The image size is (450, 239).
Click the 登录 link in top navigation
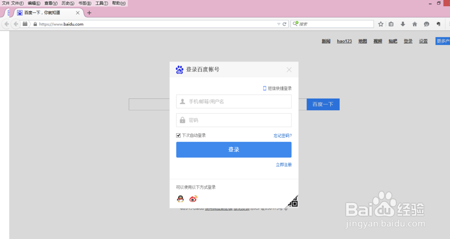click(x=408, y=41)
